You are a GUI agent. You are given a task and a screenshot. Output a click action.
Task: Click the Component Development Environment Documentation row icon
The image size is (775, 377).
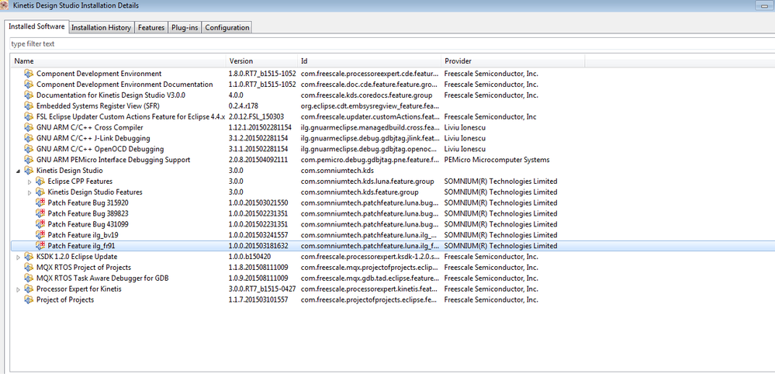coord(29,85)
